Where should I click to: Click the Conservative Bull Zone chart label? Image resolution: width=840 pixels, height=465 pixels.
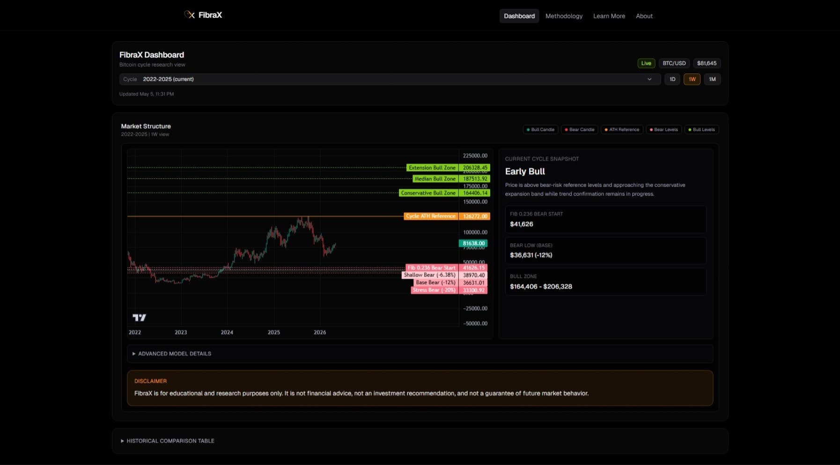click(428, 193)
